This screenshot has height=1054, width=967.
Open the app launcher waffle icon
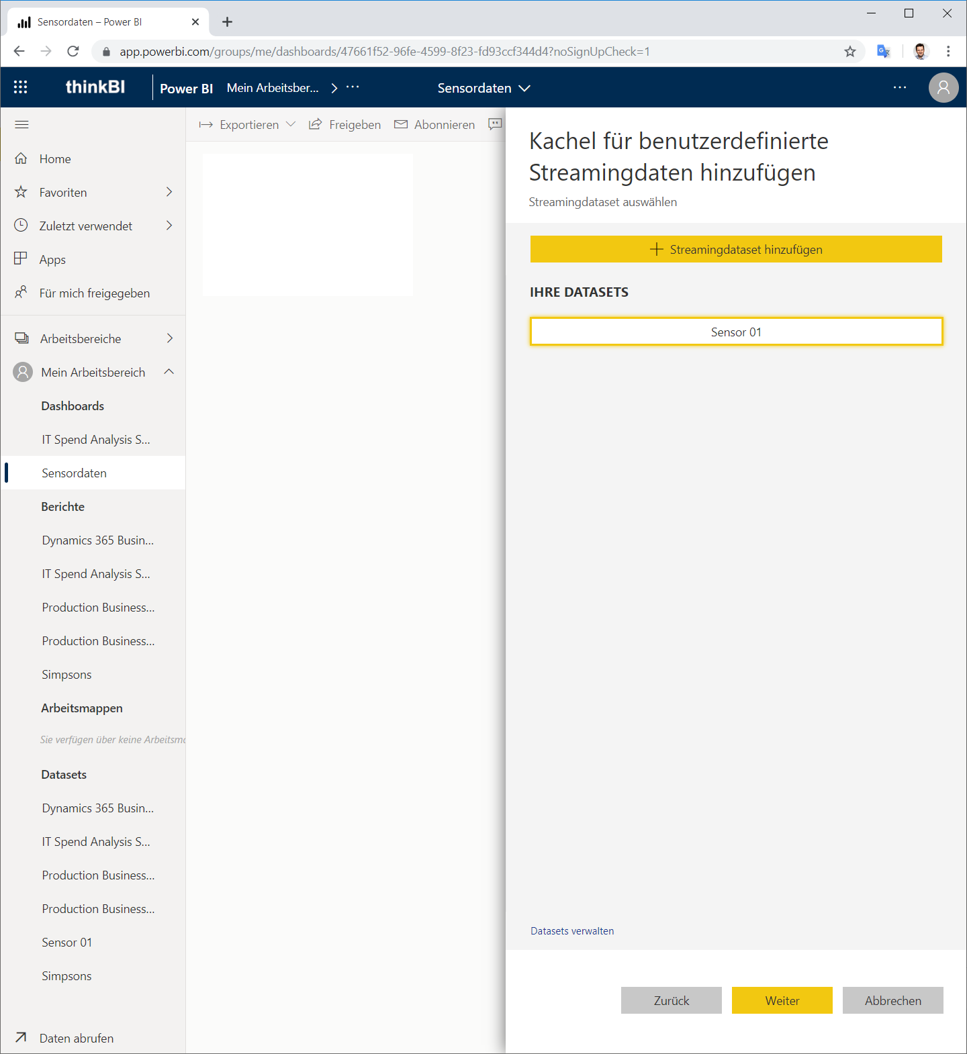[21, 87]
